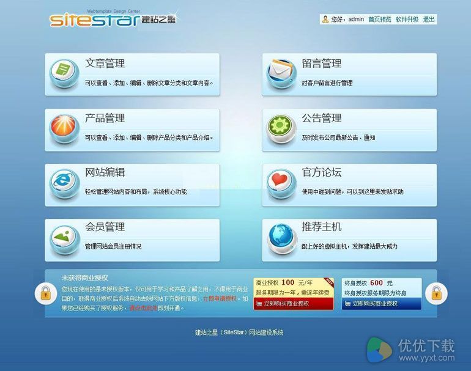Click the 推荐主机 blue earth icon
Viewport: 471px width, 371px height.
pos(281,239)
